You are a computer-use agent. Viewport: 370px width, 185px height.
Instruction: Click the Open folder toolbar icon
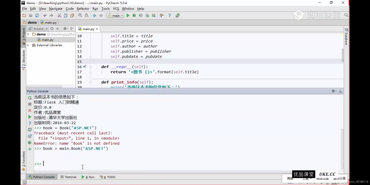[x=24, y=16]
